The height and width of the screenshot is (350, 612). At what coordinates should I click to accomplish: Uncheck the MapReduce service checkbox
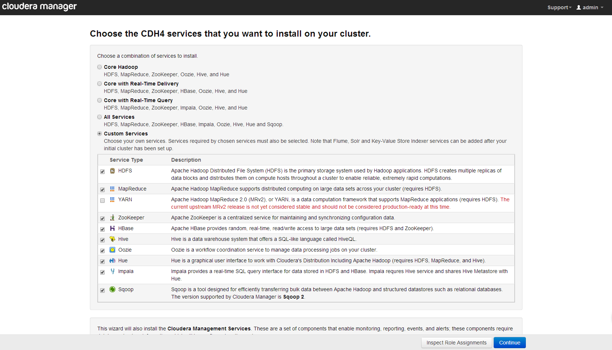102,190
